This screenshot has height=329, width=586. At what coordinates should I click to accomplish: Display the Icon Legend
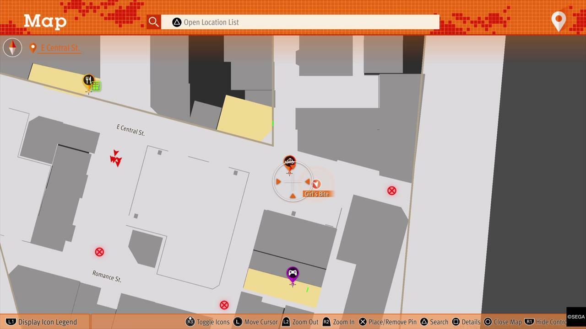pos(42,322)
